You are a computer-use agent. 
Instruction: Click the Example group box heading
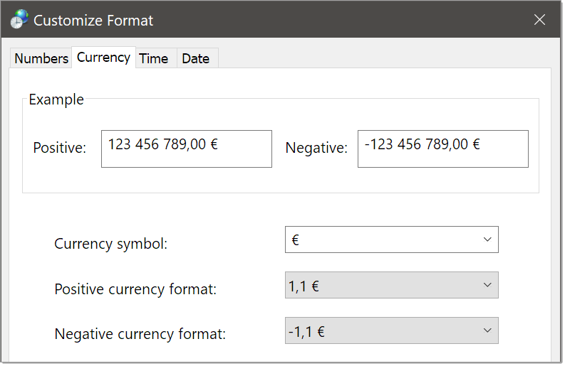56,99
